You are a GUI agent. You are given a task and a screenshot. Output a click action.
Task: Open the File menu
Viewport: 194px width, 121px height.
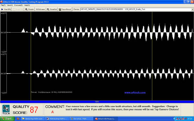tap(3, 5)
